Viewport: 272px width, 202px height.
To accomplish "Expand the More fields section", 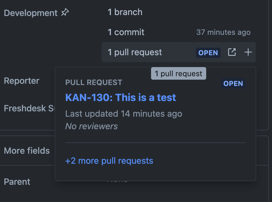I will coord(27,151).
